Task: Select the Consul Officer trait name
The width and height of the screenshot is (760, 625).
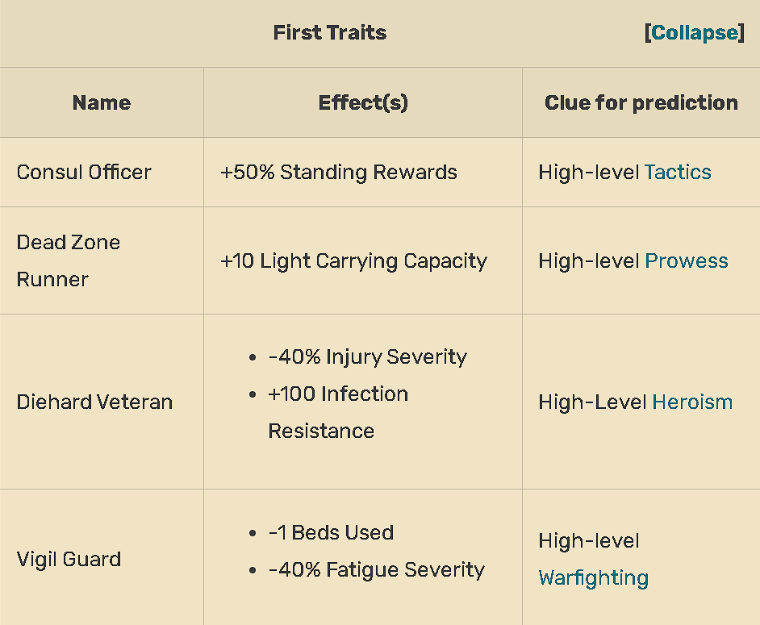Action: [84, 172]
